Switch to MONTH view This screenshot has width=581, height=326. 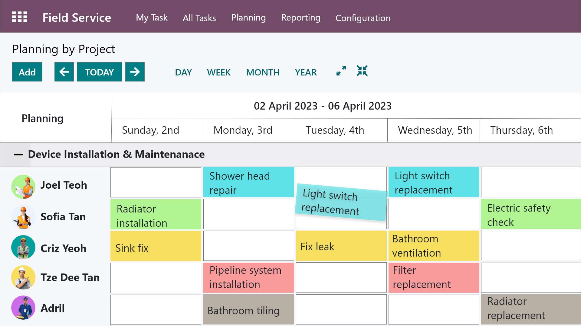pos(263,72)
